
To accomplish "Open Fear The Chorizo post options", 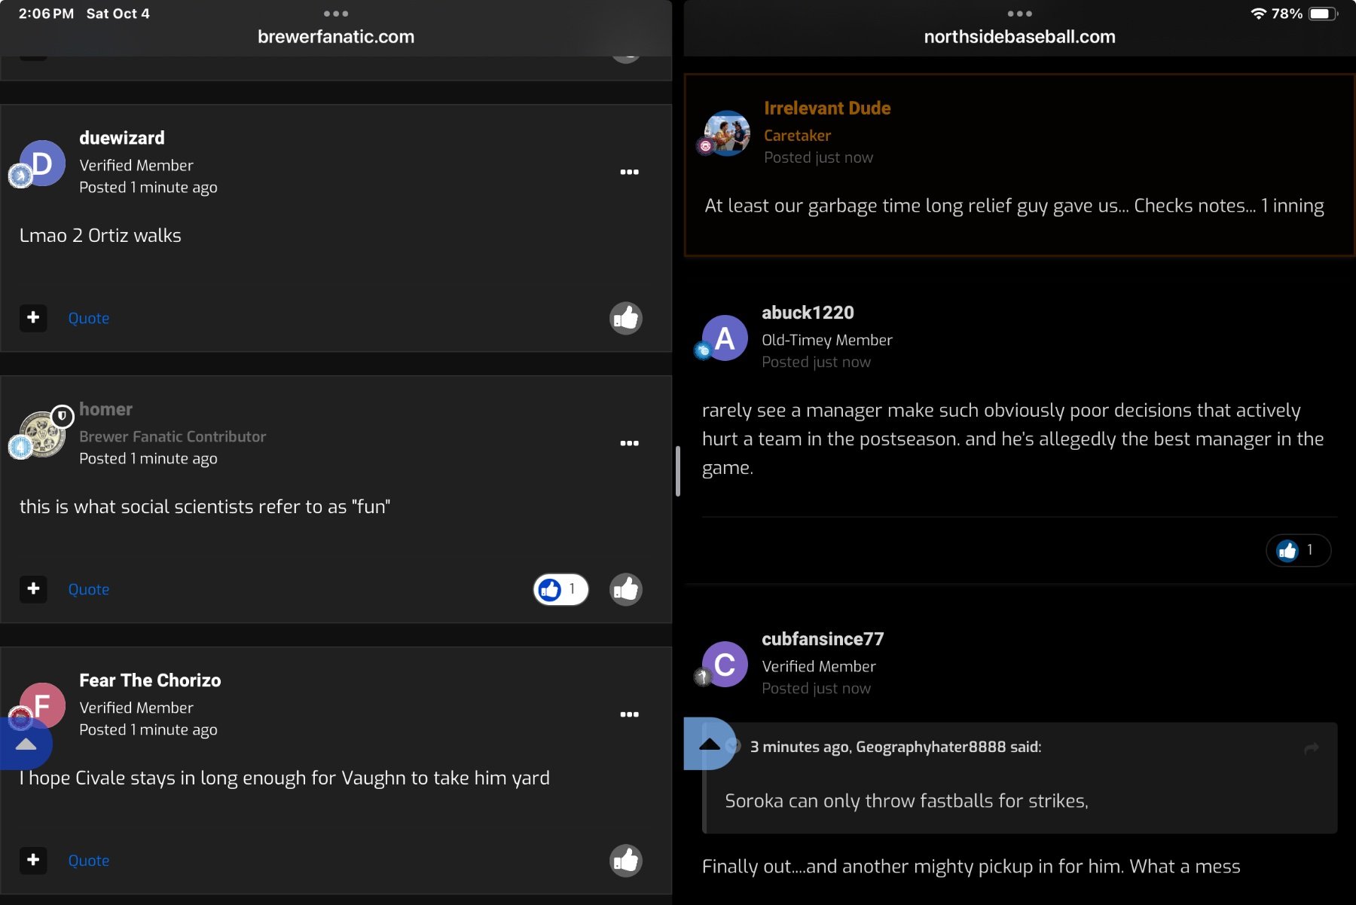I will (629, 715).
